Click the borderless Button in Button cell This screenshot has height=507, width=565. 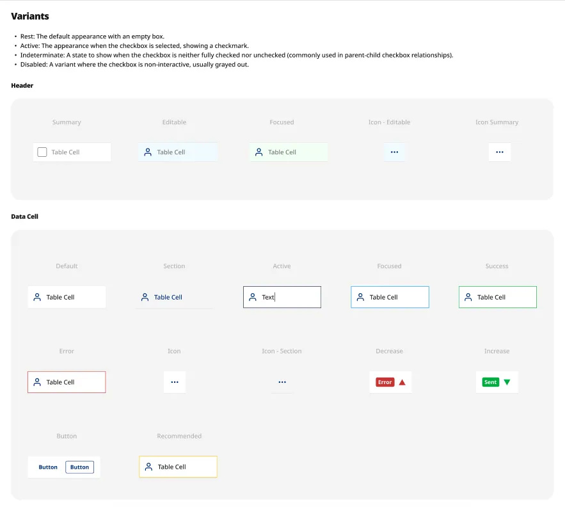[48, 467]
